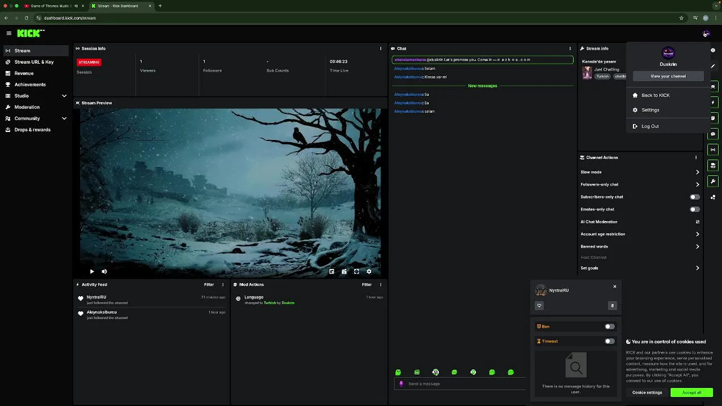Toggle the Ban switch for NyxtralRU
Screen dimensions: 722x406
pos(609,326)
